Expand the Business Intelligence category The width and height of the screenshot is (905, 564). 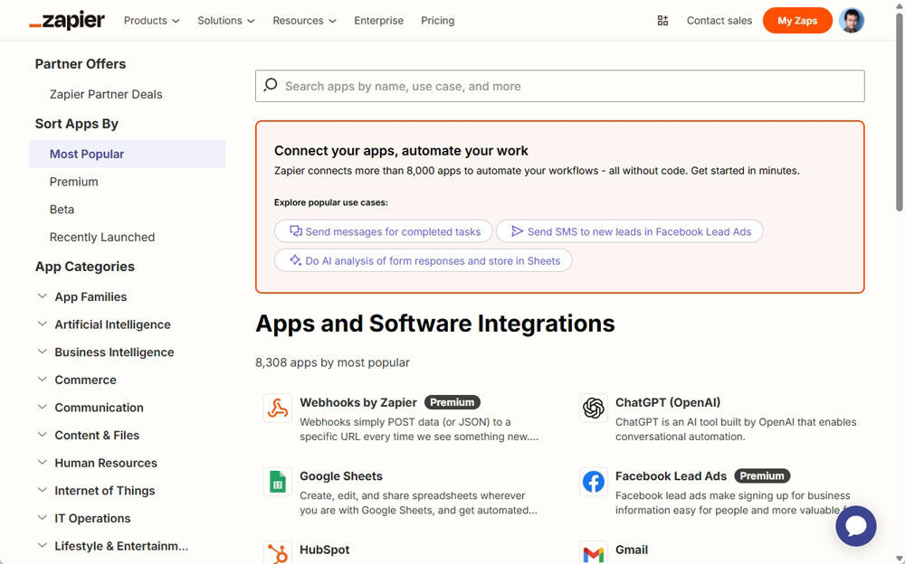(x=106, y=352)
